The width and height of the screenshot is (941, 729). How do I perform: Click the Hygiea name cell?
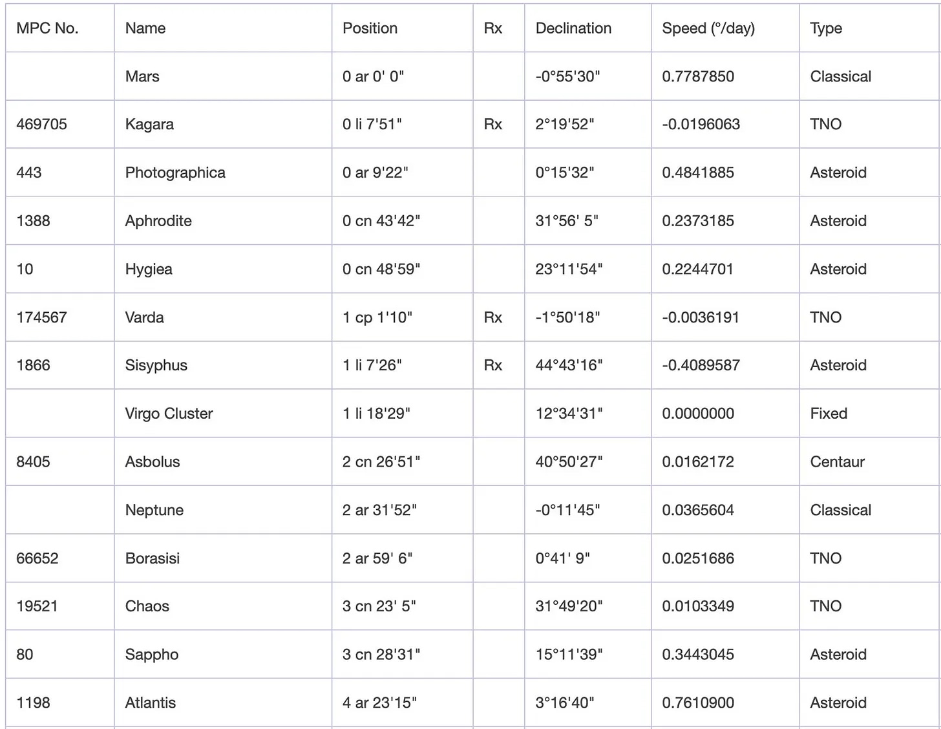(149, 269)
